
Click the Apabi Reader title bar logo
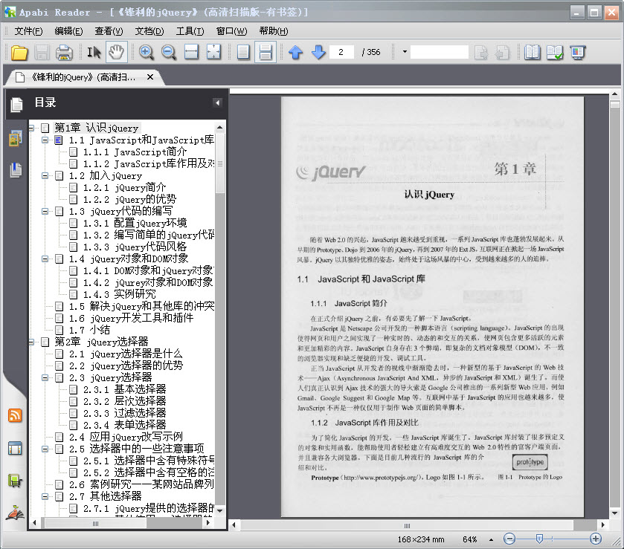[x=10, y=12]
